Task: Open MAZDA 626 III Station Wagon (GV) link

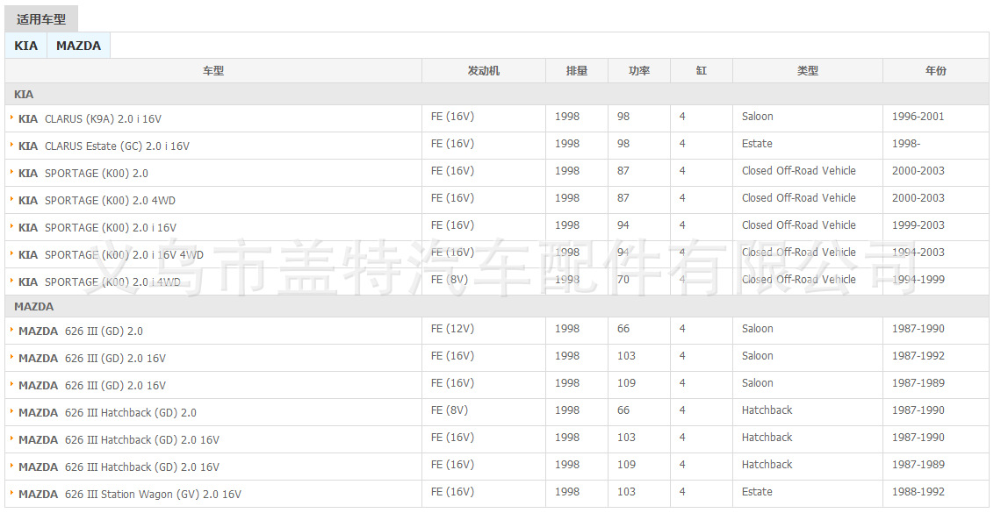Action: click(130, 495)
